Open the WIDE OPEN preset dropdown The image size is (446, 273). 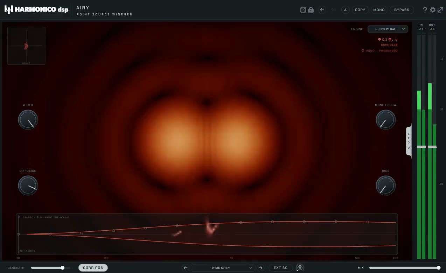point(223,268)
